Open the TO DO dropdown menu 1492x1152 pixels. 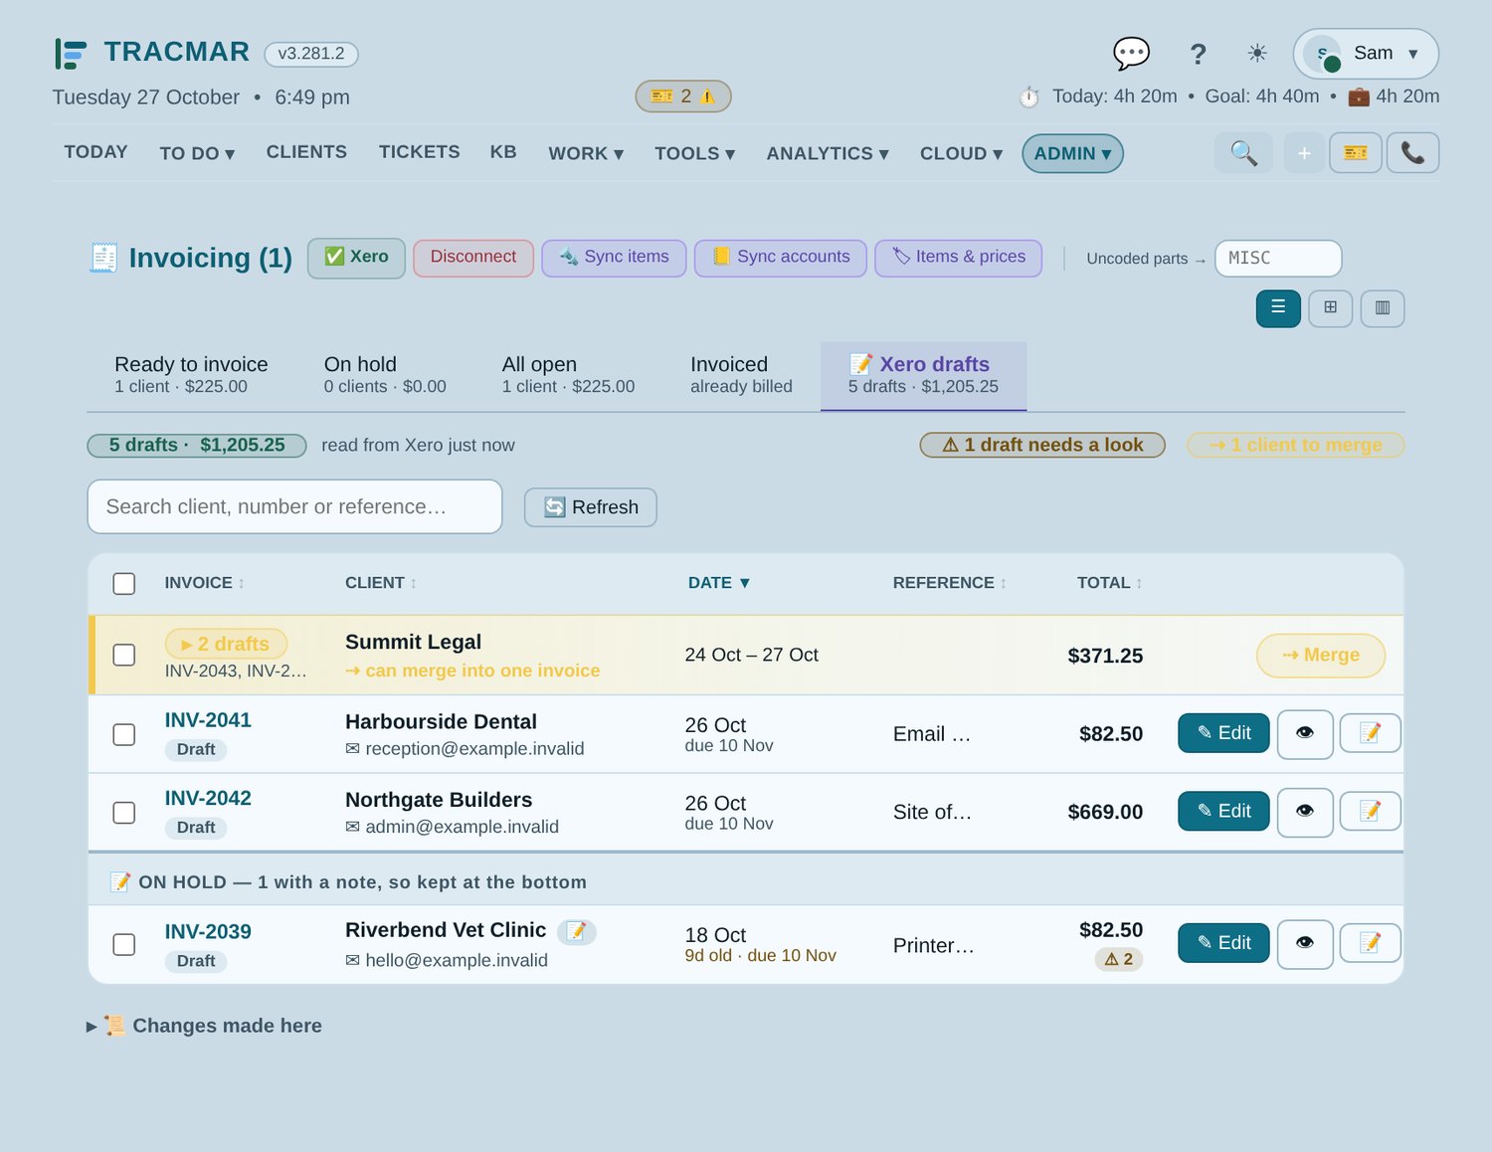(197, 153)
